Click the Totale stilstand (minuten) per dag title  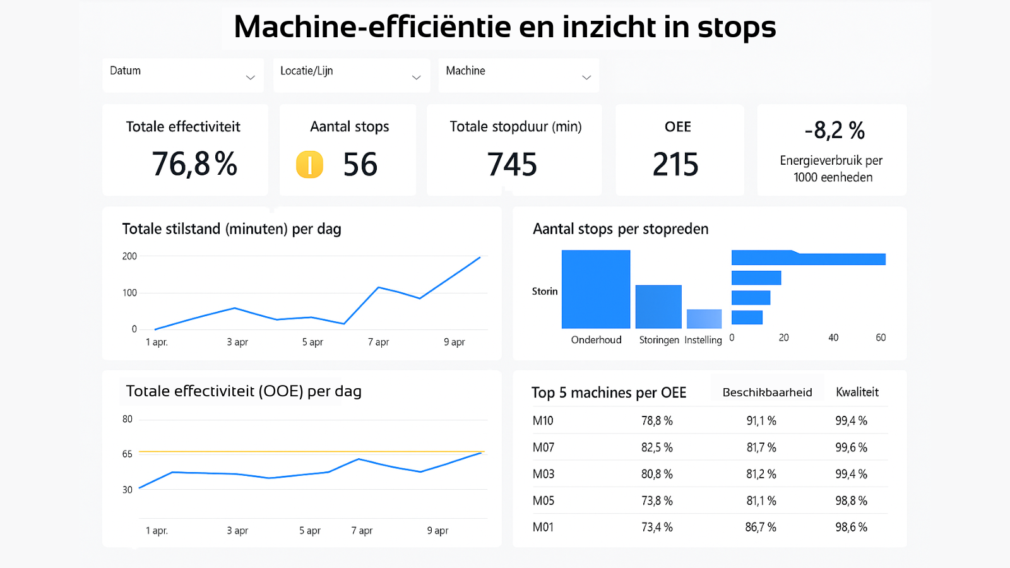coord(232,229)
